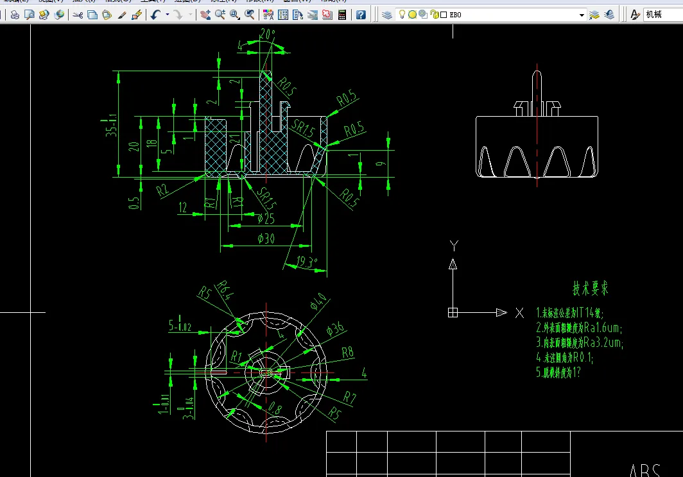Select the R2 radius label
The image size is (683, 477).
coord(162,190)
